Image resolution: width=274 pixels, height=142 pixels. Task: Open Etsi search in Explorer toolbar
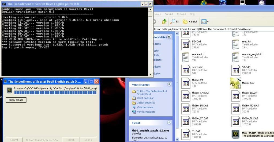(175, 21)
